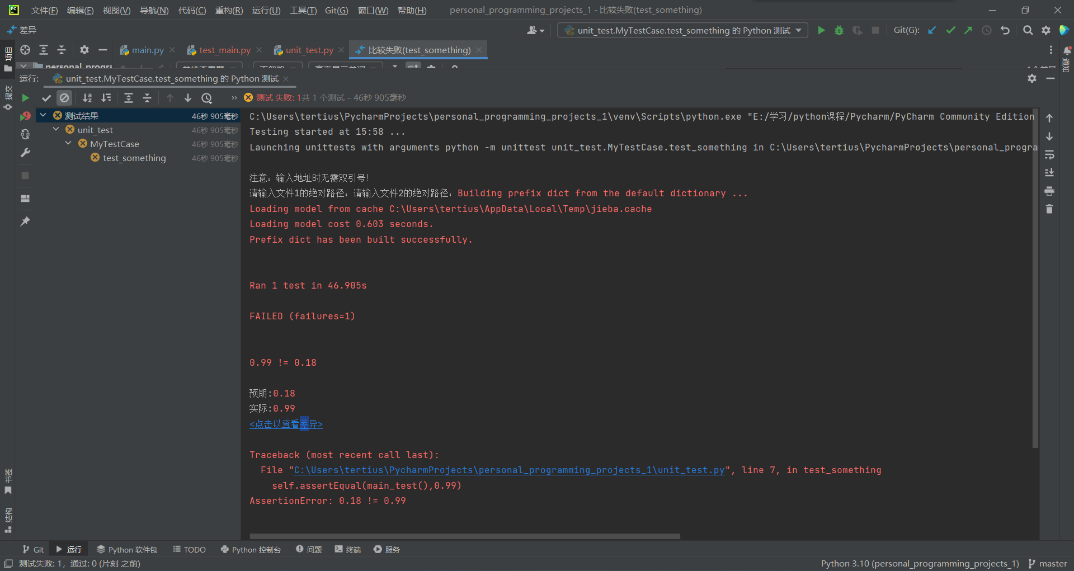Image resolution: width=1074 pixels, height=571 pixels.
Task: Open the TODO tool window
Action: click(189, 550)
